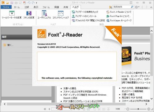The image size is (154, 112).
Task: Click the 100% zoom level value
Action: pos(118,109)
